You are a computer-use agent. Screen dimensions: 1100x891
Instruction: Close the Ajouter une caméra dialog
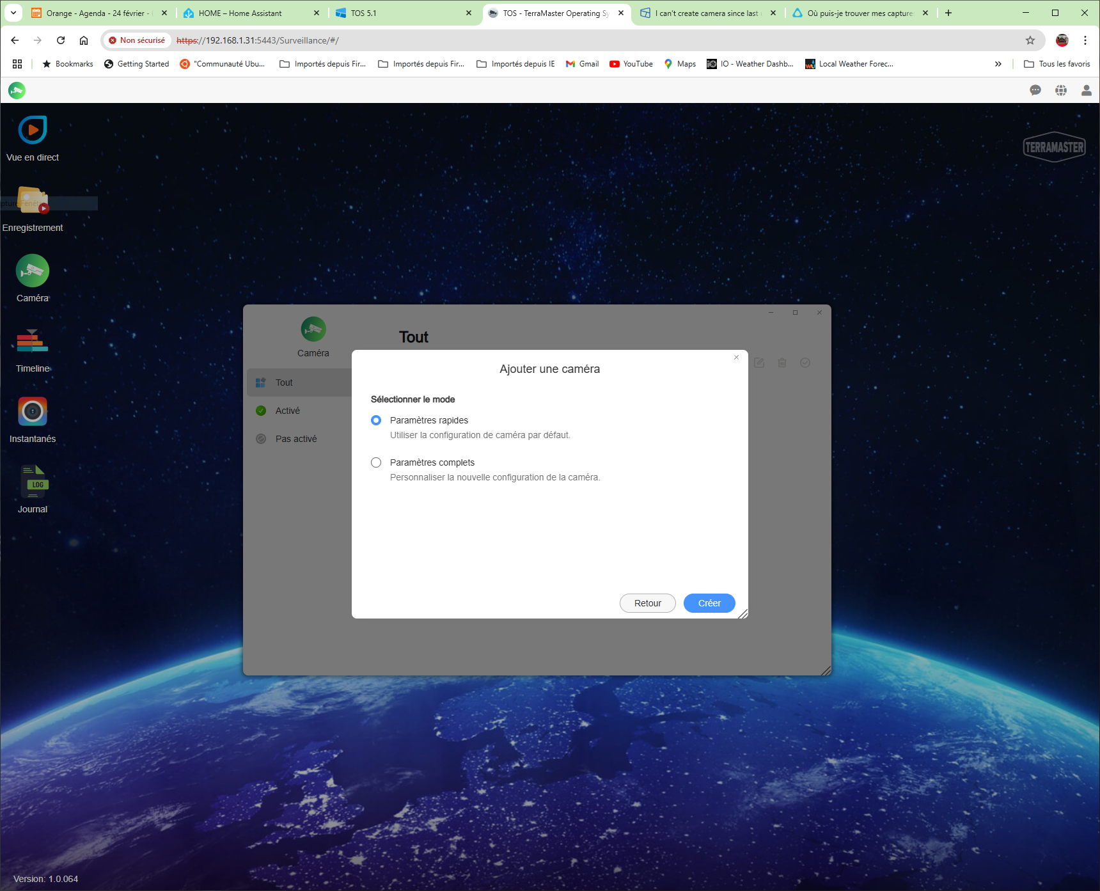pyautogui.click(x=737, y=358)
